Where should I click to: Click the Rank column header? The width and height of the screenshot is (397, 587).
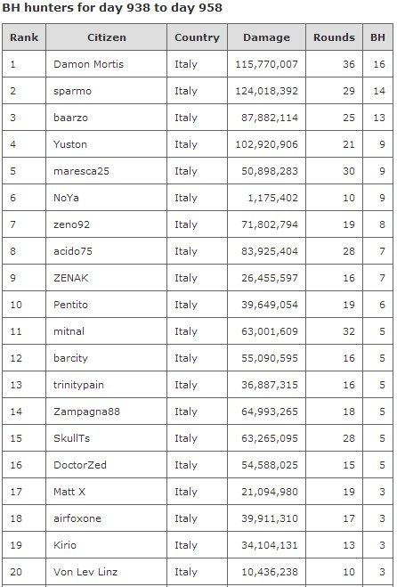pos(24,37)
